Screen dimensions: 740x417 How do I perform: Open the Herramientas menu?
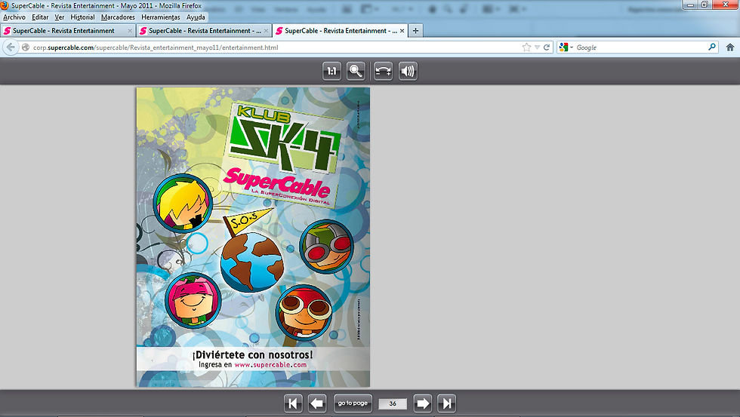pyautogui.click(x=160, y=17)
